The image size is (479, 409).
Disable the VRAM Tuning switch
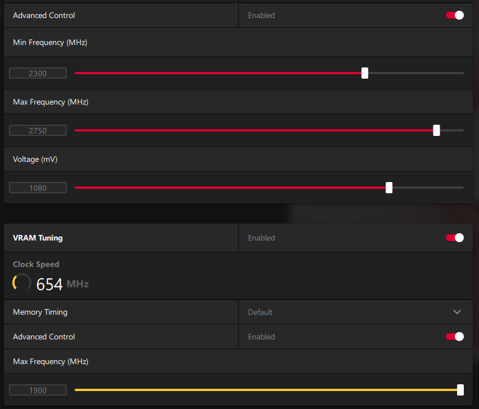click(455, 238)
